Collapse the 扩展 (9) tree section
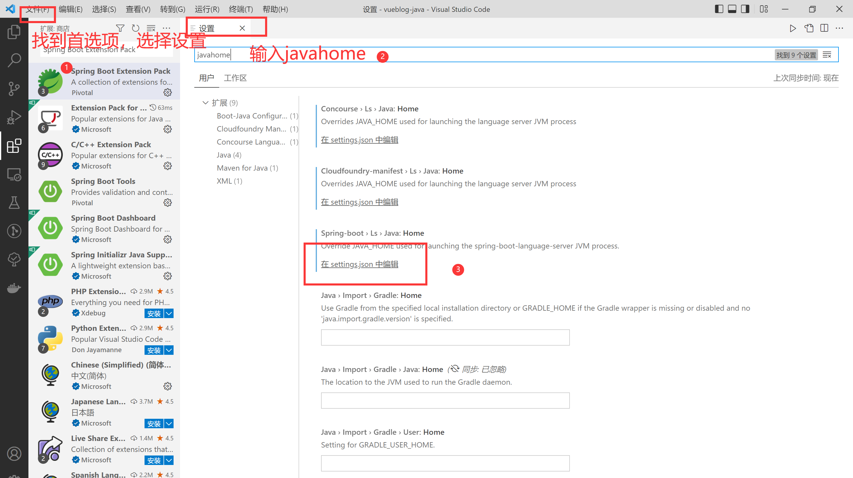The width and height of the screenshot is (853, 478). 205,102
